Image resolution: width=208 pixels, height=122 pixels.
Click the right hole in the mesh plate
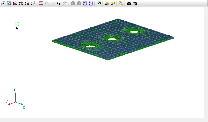pyautogui.click(x=134, y=32)
